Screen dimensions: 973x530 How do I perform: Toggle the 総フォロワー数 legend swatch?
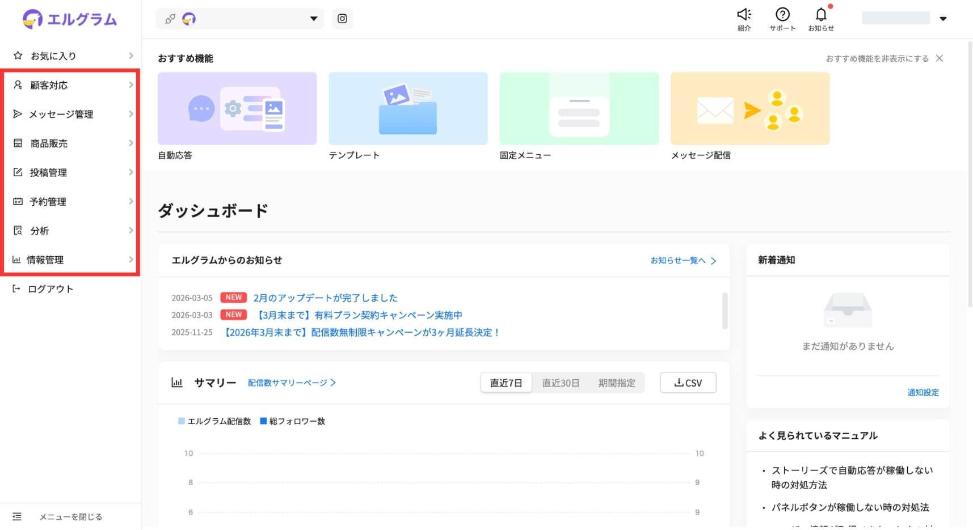coord(263,421)
